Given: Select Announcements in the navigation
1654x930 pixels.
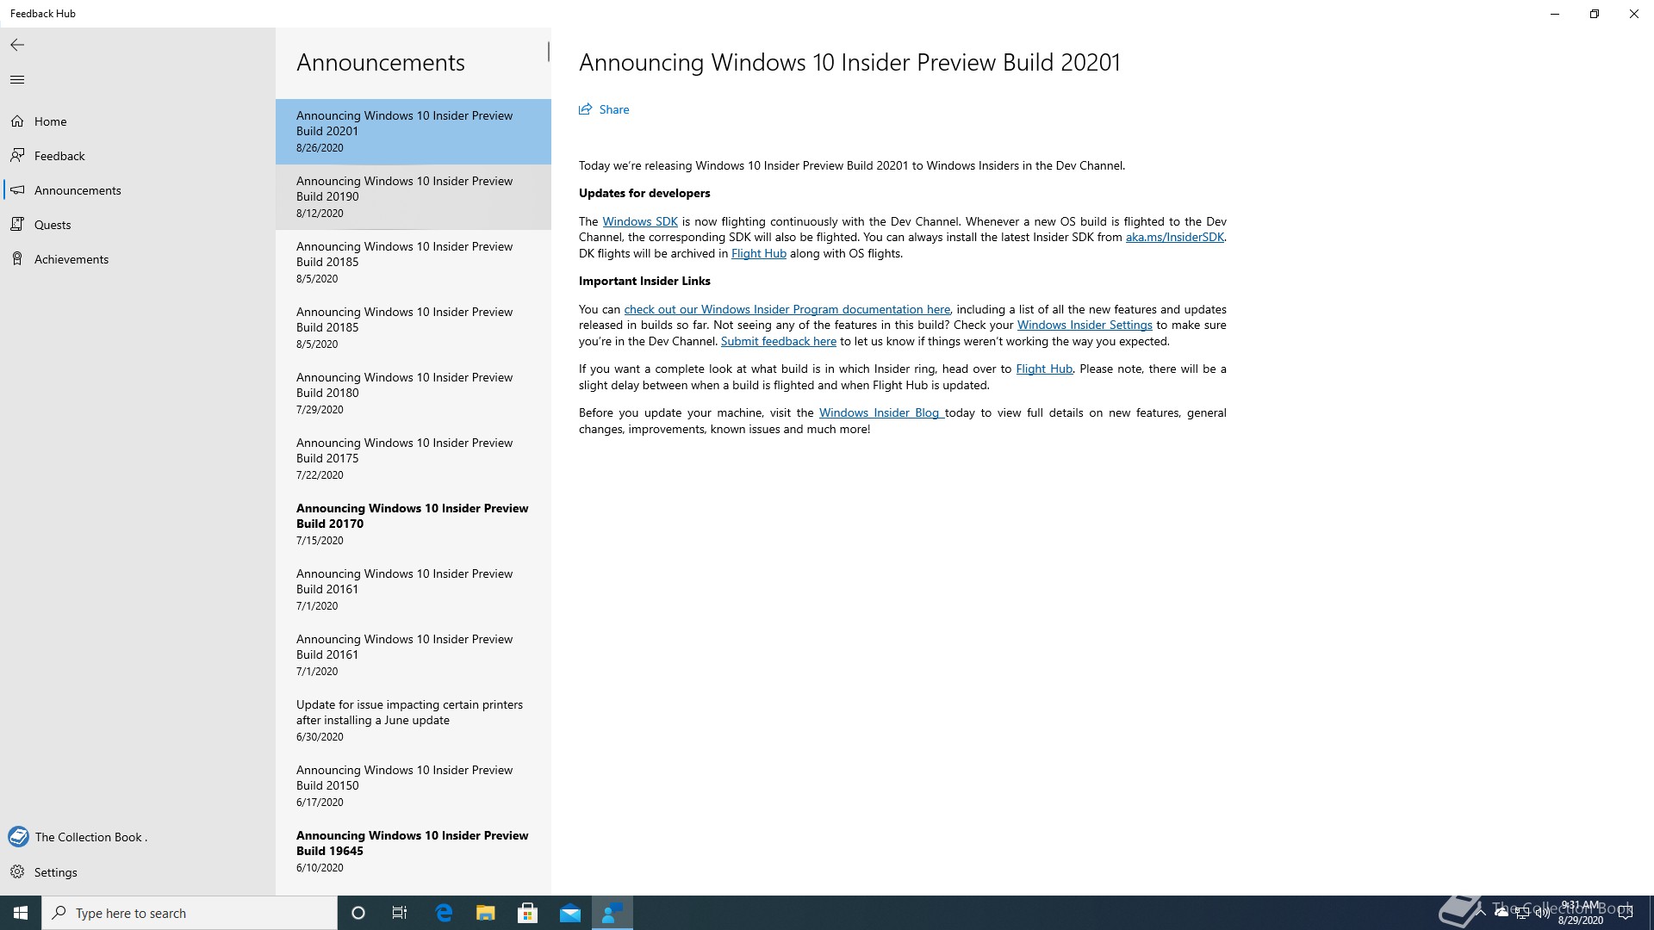Looking at the screenshot, I should click(138, 190).
